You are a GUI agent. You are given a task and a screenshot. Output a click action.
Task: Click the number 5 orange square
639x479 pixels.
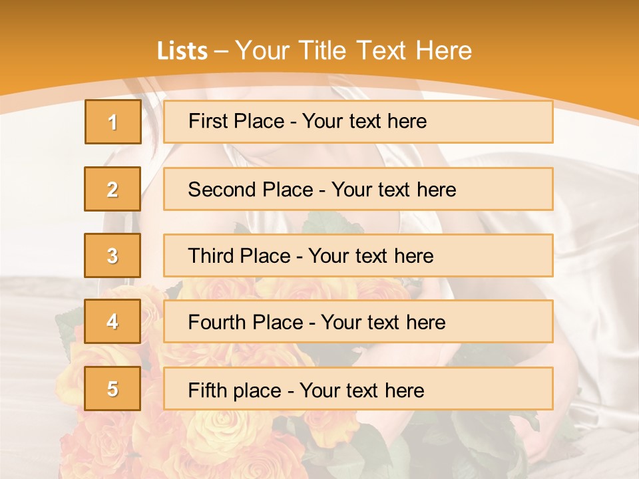[112, 389]
